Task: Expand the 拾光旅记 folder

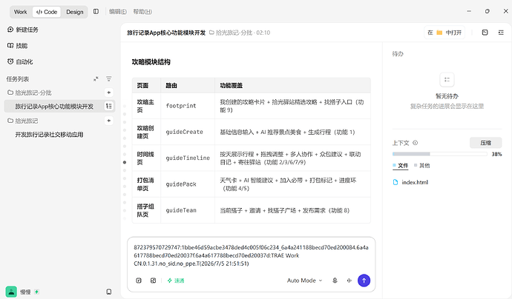Action: click(23, 121)
